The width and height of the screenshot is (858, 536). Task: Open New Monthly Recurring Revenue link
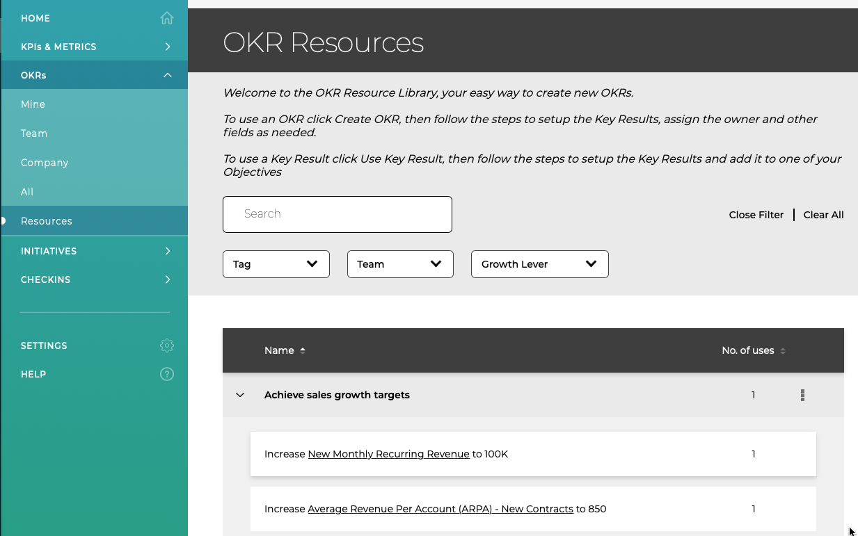[x=388, y=454]
